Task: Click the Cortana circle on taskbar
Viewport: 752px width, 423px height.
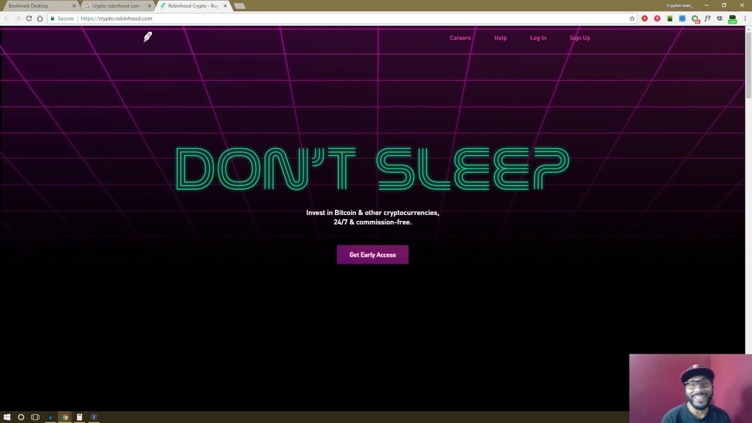Action: click(x=21, y=417)
